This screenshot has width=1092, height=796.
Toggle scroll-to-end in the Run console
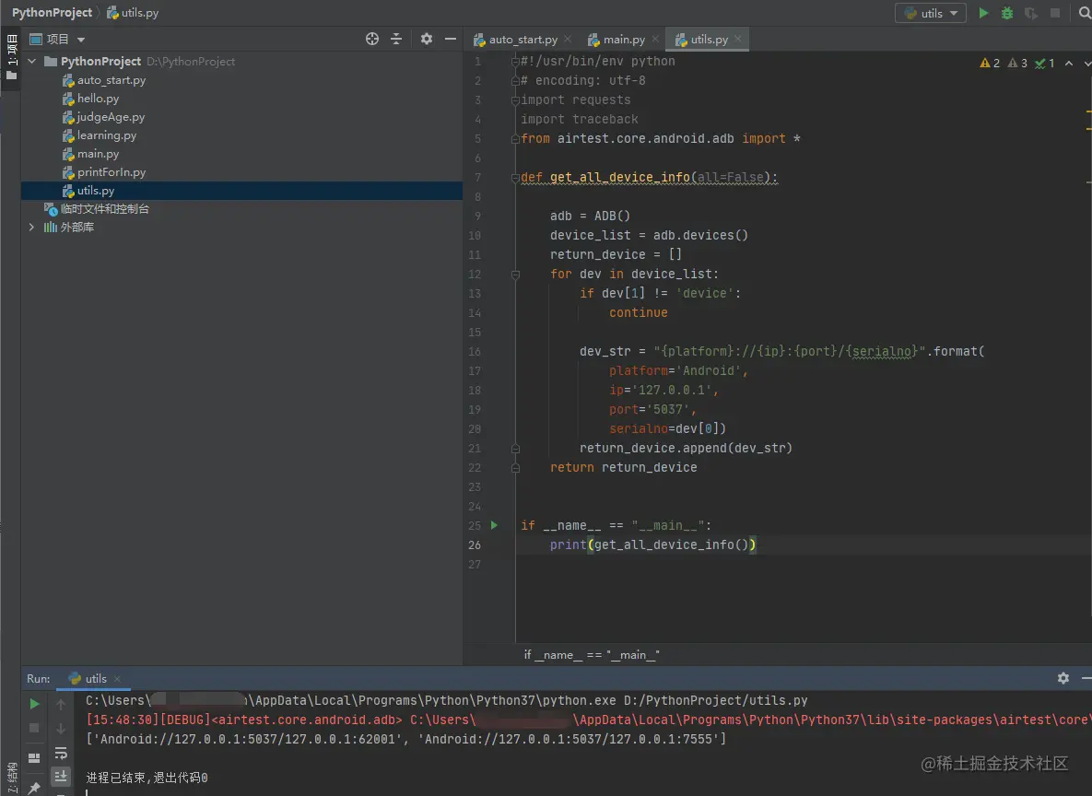pyautogui.click(x=61, y=777)
